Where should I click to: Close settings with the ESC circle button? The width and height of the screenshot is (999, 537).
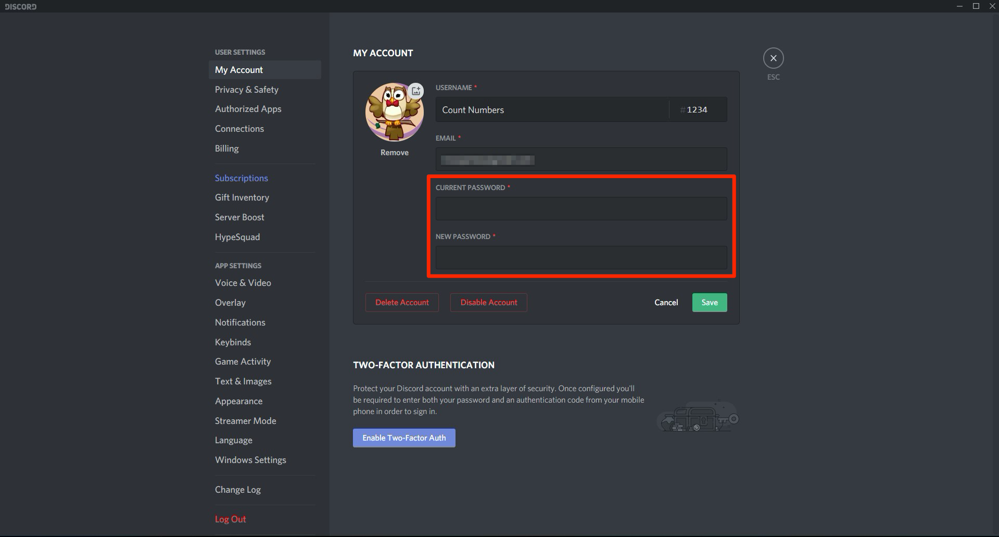[x=773, y=58]
